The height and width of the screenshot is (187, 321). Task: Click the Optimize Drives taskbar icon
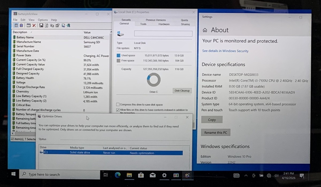187,175
